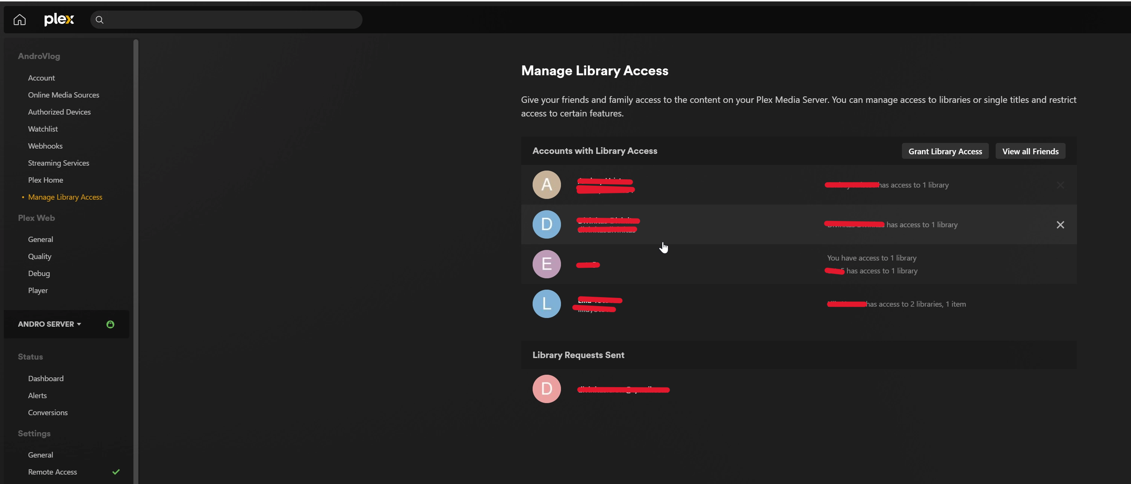The height and width of the screenshot is (484, 1131).
Task: Click the Library Requests Sent heading
Action: (x=578, y=355)
